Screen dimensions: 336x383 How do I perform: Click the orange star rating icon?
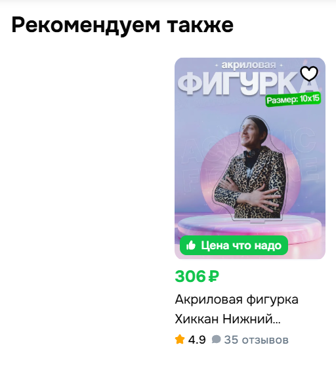click(x=180, y=340)
